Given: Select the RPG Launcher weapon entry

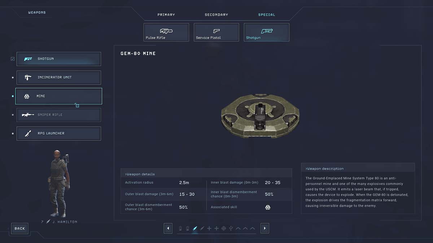Looking at the screenshot, I should point(59,133).
